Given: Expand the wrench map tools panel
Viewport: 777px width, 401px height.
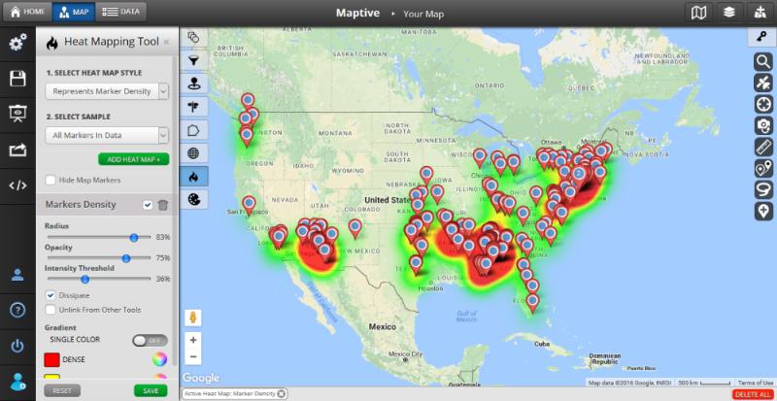Looking at the screenshot, I should coord(761,35).
